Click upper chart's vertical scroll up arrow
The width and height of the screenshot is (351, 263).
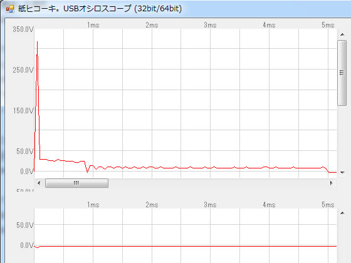tap(342, 34)
